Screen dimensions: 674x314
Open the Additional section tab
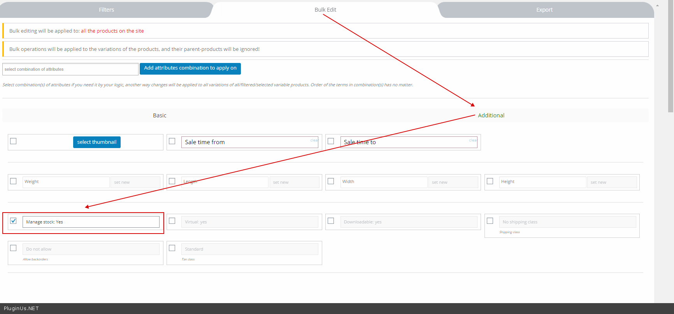tap(491, 115)
